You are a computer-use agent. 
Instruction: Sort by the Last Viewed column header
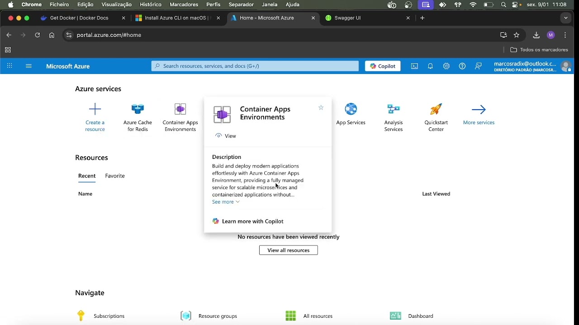point(436,194)
